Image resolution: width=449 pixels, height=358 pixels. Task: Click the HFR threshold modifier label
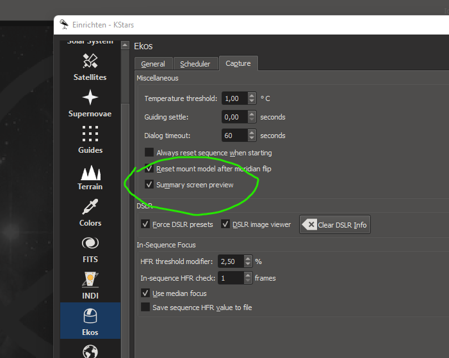click(176, 261)
